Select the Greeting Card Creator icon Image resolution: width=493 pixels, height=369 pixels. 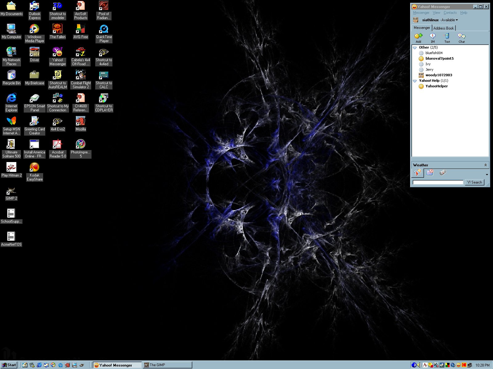click(35, 125)
